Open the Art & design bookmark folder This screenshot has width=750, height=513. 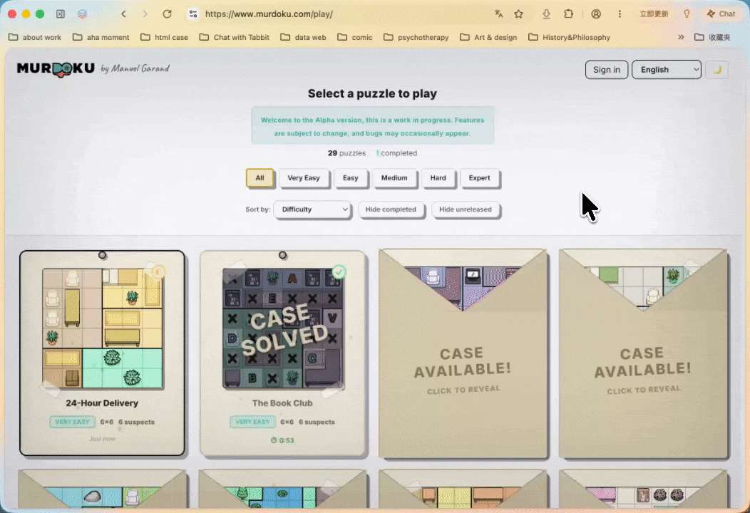(x=488, y=37)
